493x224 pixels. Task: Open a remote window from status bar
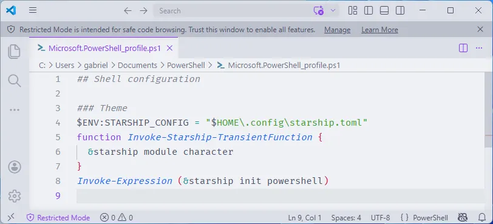click(x=11, y=217)
